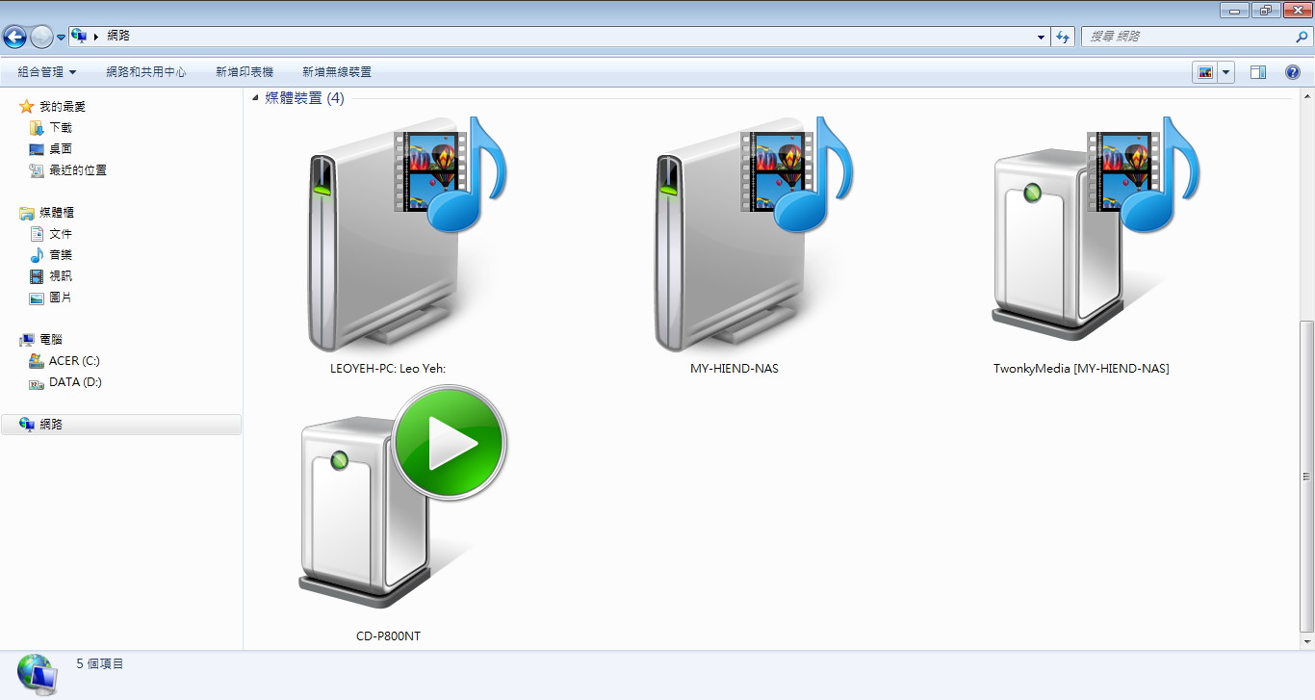This screenshot has width=1315, height=700.
Task: Click the network icon in address bar
Action: tap(79, 36)
